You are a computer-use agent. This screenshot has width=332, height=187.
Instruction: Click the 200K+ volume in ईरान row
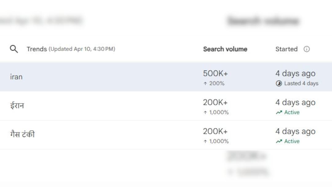coord(215,103)
